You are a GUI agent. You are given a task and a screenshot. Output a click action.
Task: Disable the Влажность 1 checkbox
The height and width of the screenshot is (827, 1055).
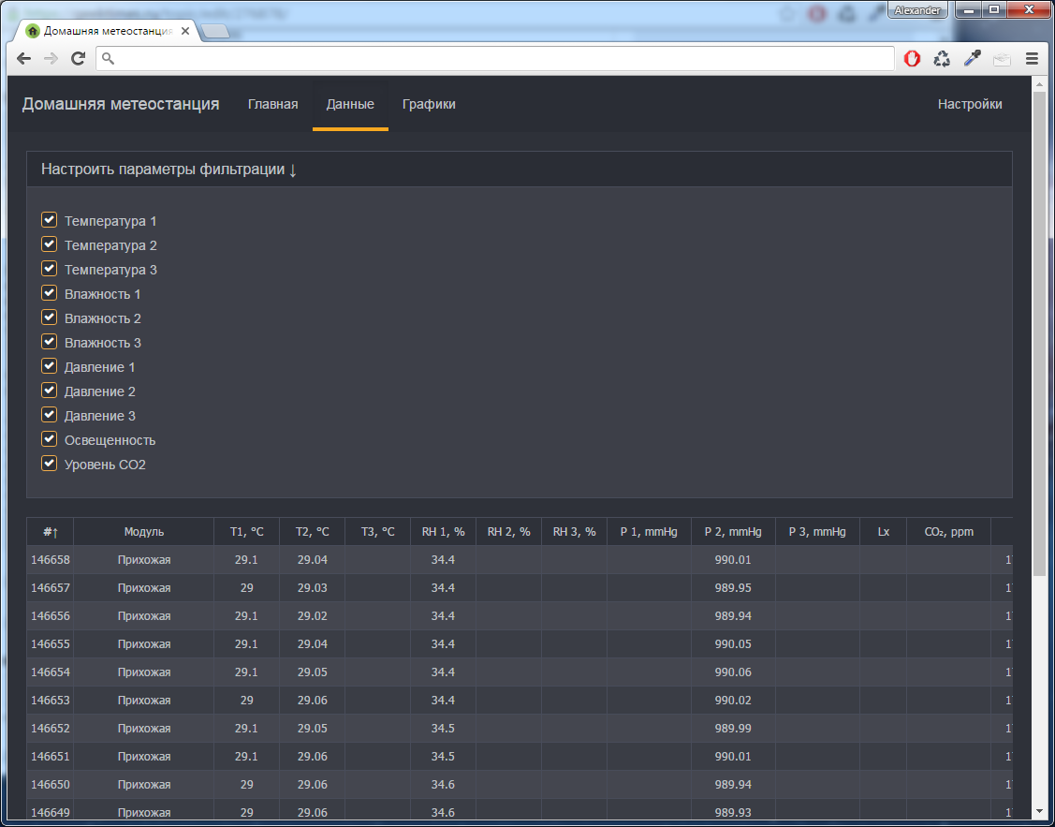pos(49,293)
